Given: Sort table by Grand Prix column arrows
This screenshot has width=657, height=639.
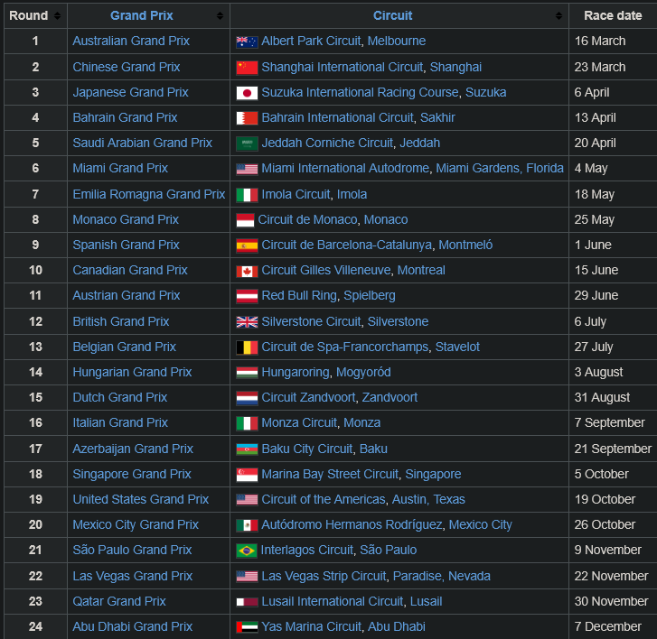Looking at the screenshot, I should (x=220, y=16).
